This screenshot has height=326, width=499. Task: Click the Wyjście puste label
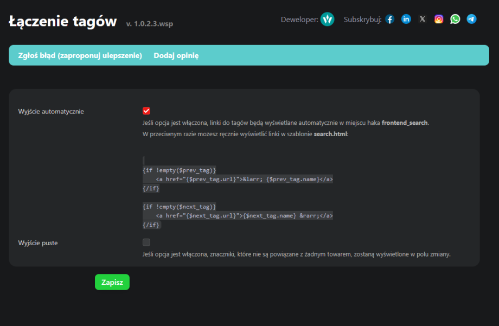38,243
